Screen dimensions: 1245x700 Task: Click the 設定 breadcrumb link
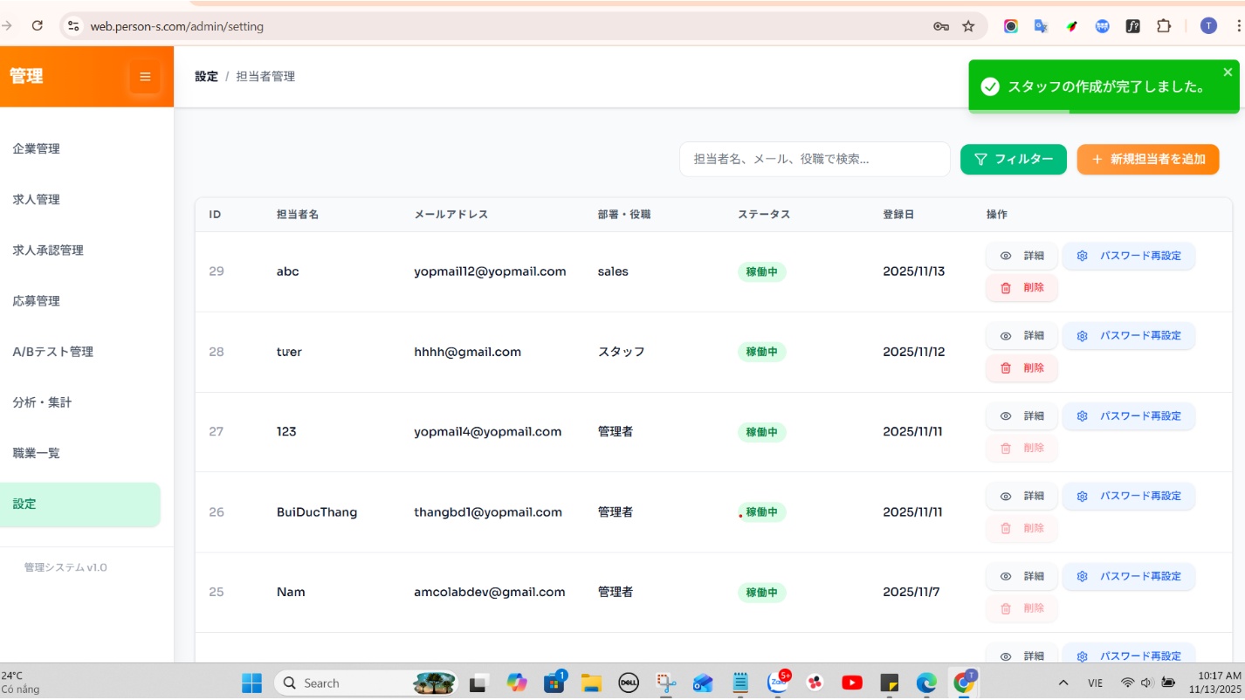pos(206,77)
